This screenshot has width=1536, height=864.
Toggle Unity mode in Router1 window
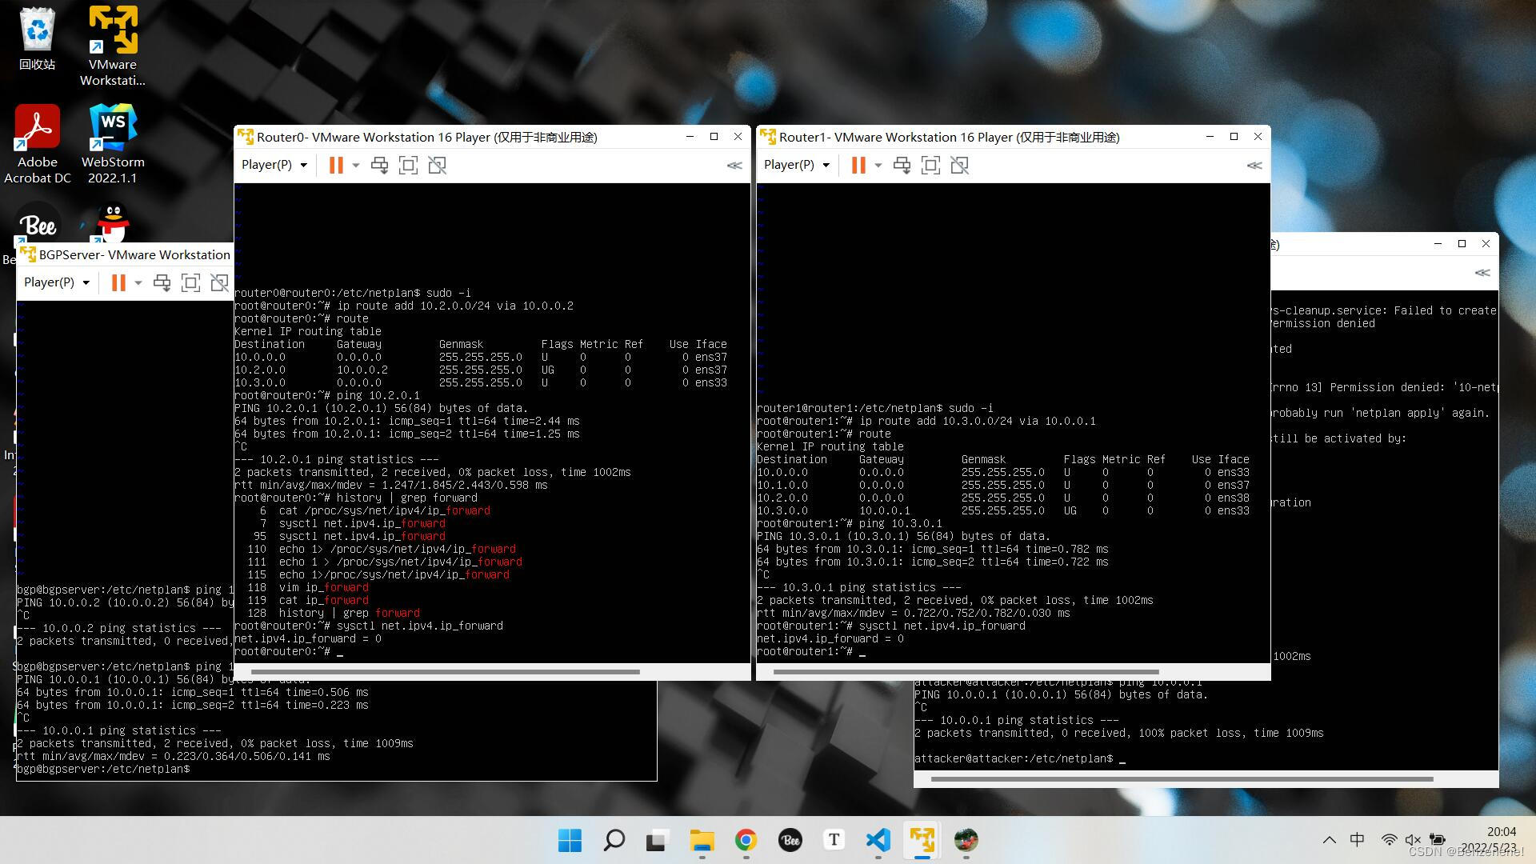tap(959, 165)
